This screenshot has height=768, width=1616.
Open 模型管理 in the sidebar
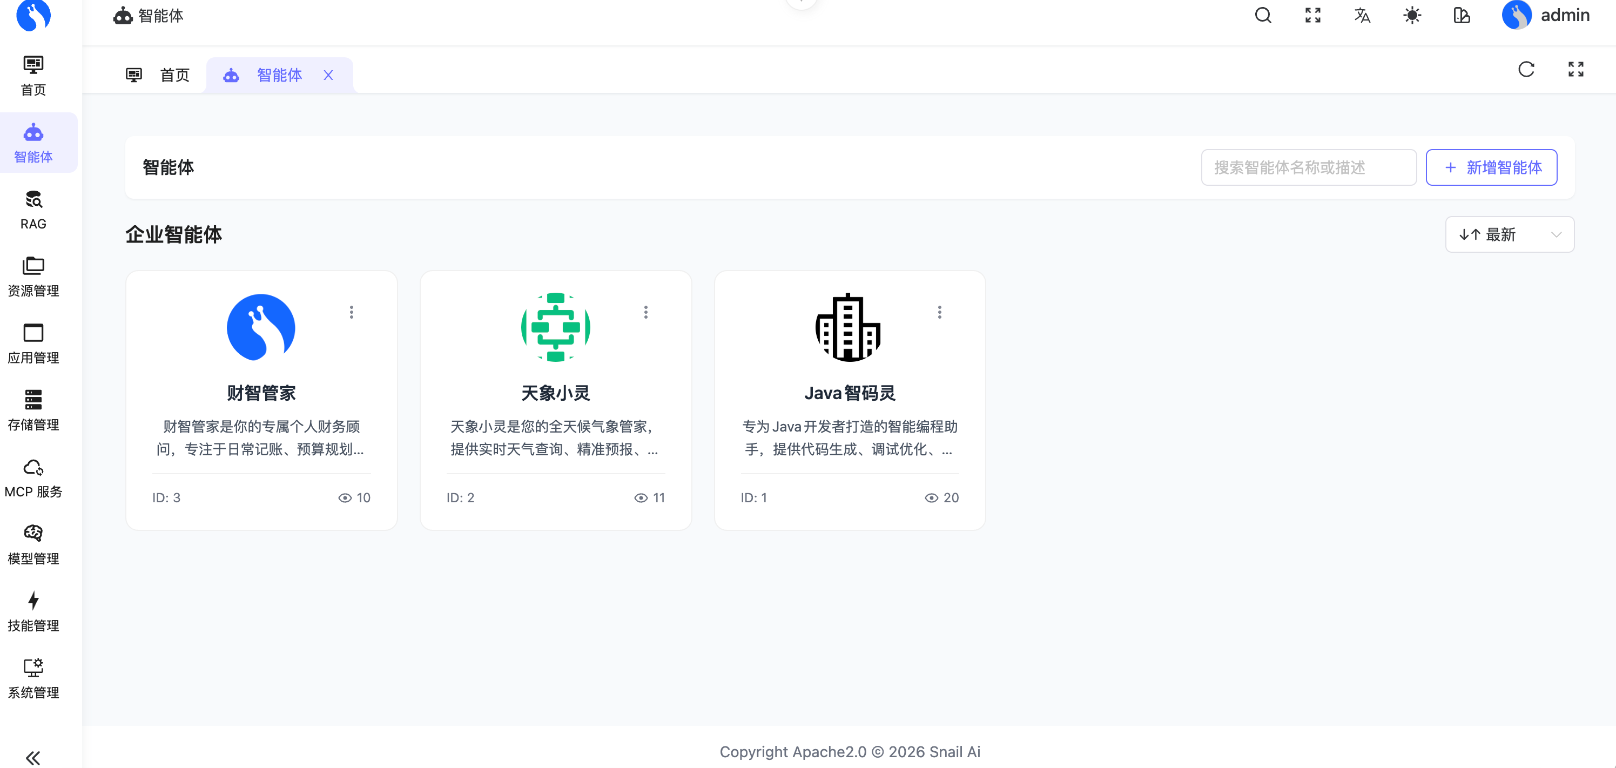[x=33, y=544]
